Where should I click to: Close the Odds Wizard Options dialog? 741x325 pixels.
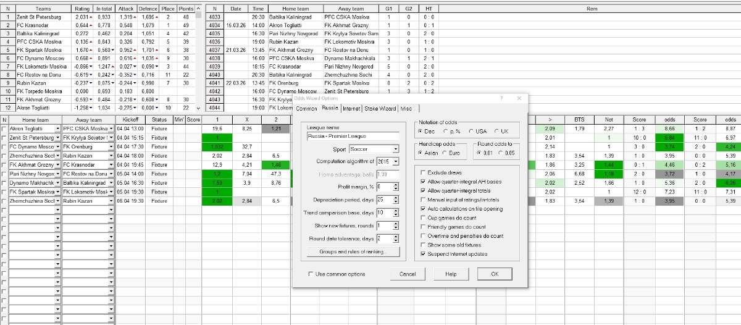tap(519, 98)
